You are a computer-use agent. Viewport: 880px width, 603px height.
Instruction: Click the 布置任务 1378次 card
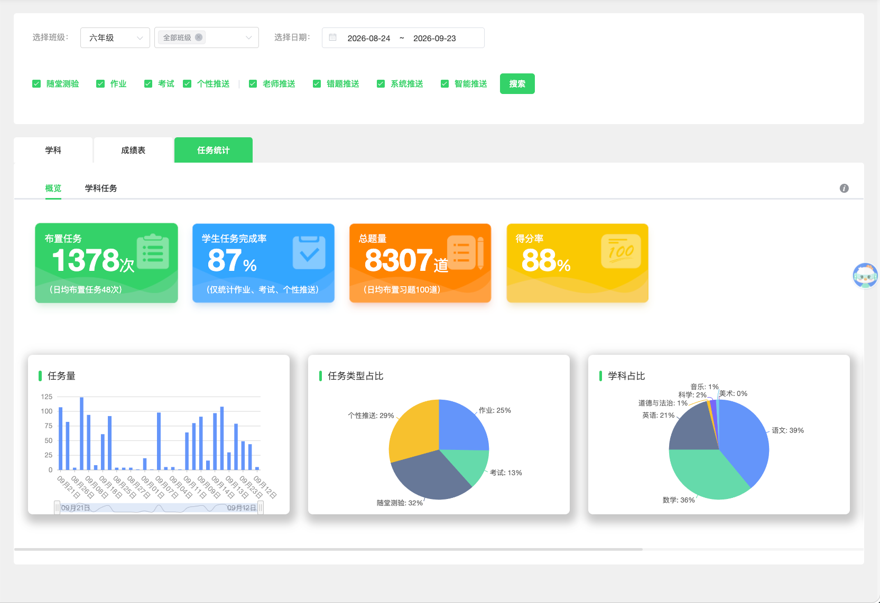[106, 263]
